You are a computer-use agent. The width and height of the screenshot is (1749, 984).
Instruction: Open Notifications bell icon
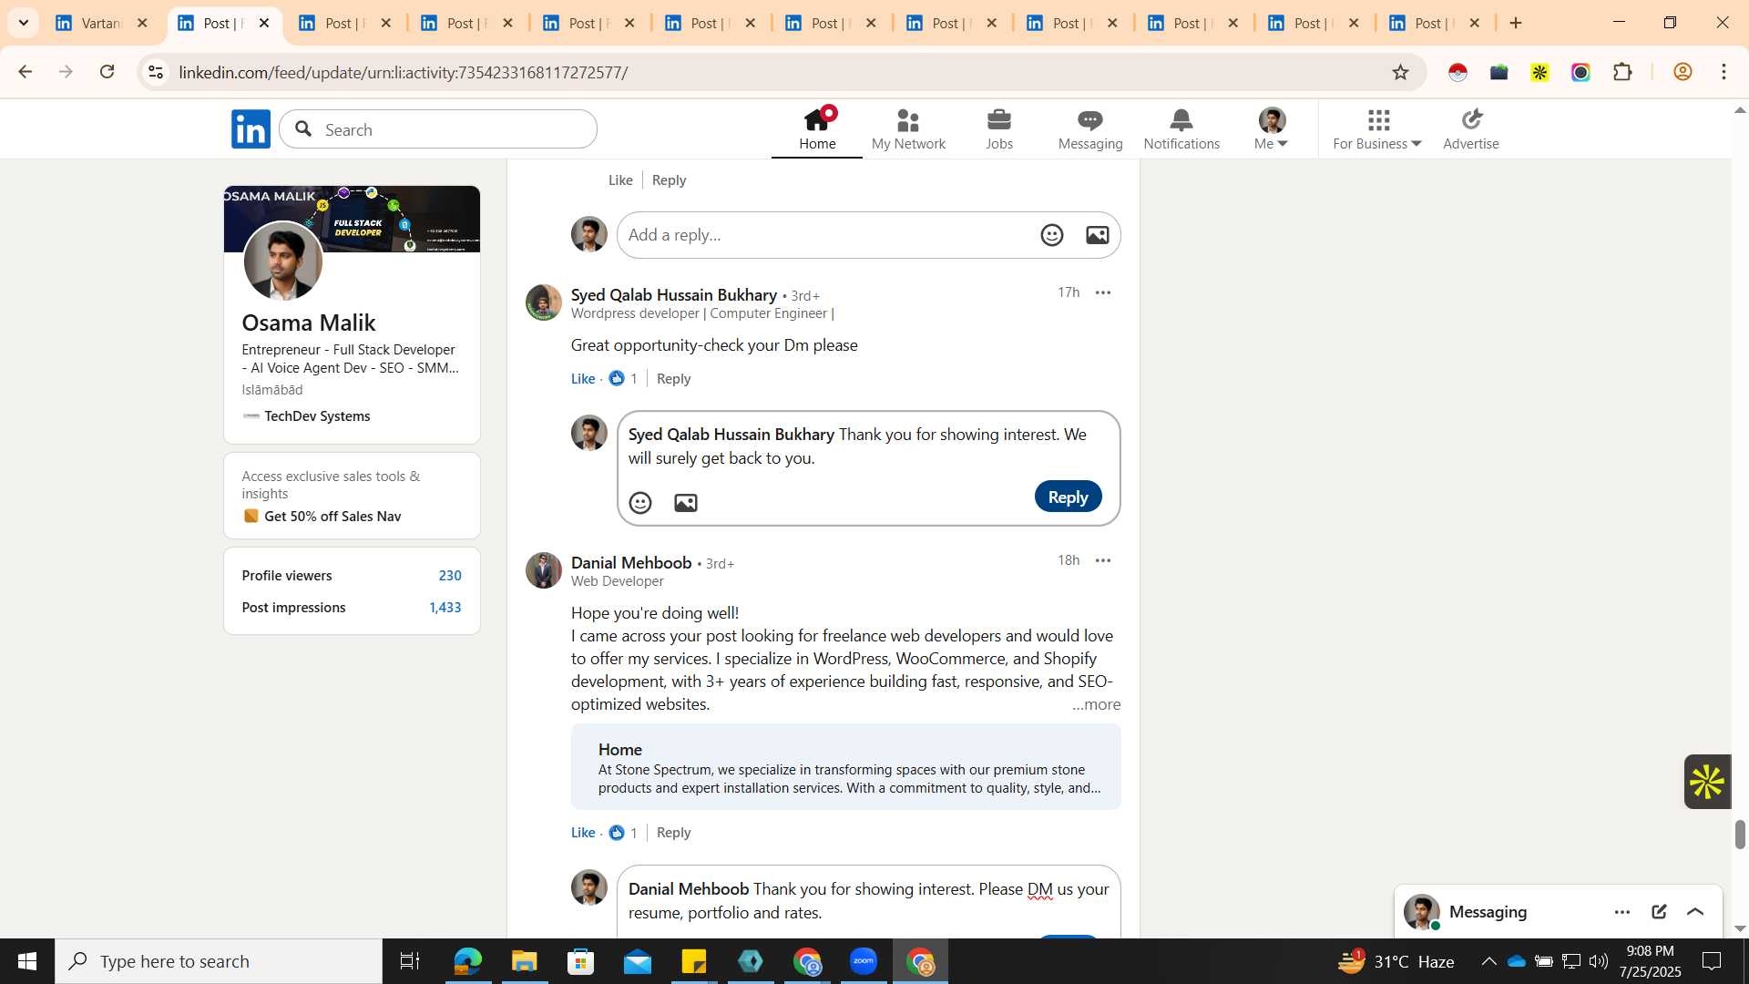1181,128
